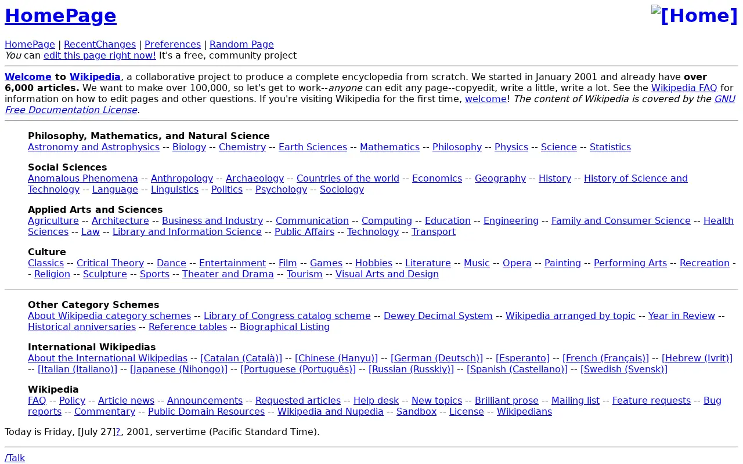Open the Sandbox link

416,412
